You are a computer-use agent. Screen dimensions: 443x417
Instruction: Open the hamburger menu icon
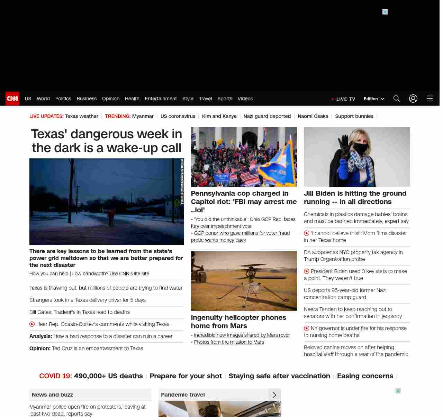click(x=430, y=99)
